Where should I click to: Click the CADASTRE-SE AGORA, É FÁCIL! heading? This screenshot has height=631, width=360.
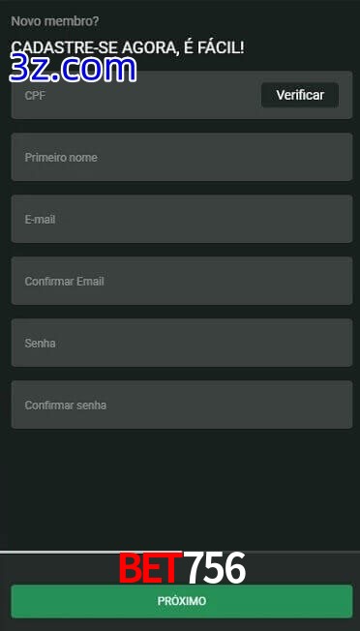click(x=128, y=47)
